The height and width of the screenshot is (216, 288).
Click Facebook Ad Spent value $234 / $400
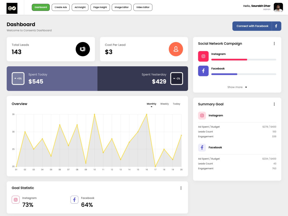[x=269, y=159]
